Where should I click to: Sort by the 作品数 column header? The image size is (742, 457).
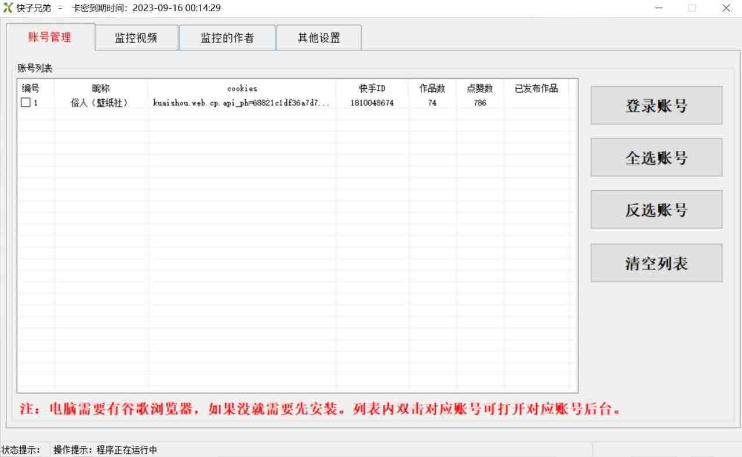432,88
